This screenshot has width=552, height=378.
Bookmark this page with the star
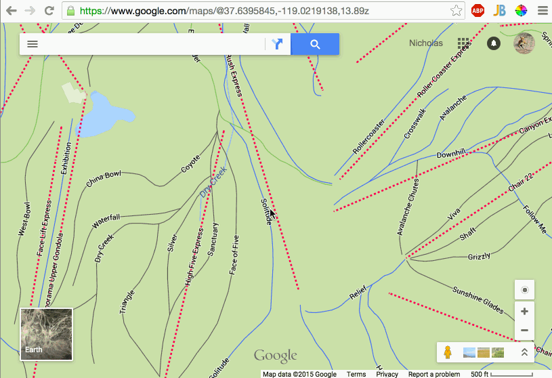(x=456, y=11)
